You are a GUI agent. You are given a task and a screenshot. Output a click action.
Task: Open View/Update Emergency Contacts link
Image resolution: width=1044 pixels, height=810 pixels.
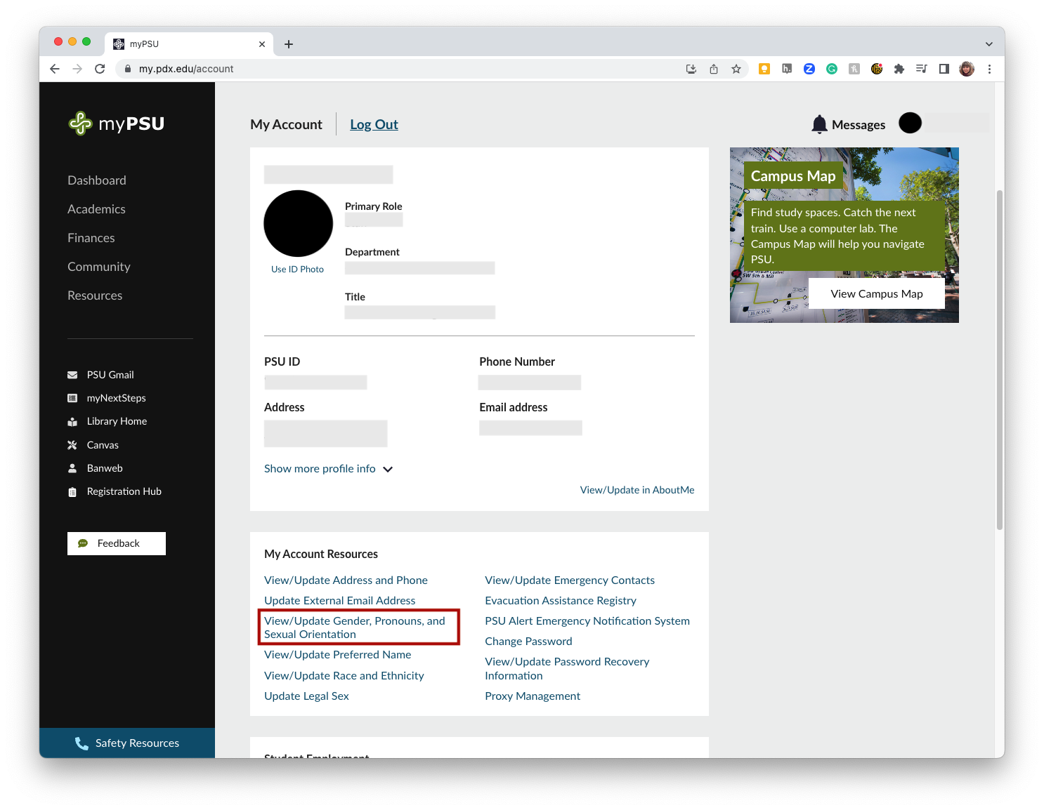point(570,580)
